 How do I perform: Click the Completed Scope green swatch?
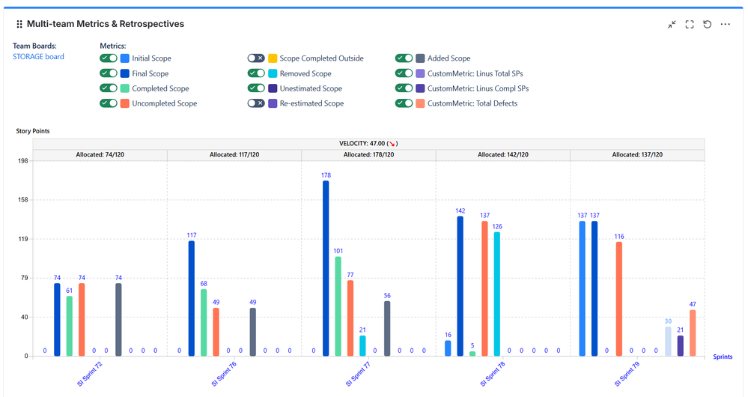click(125, 88)
